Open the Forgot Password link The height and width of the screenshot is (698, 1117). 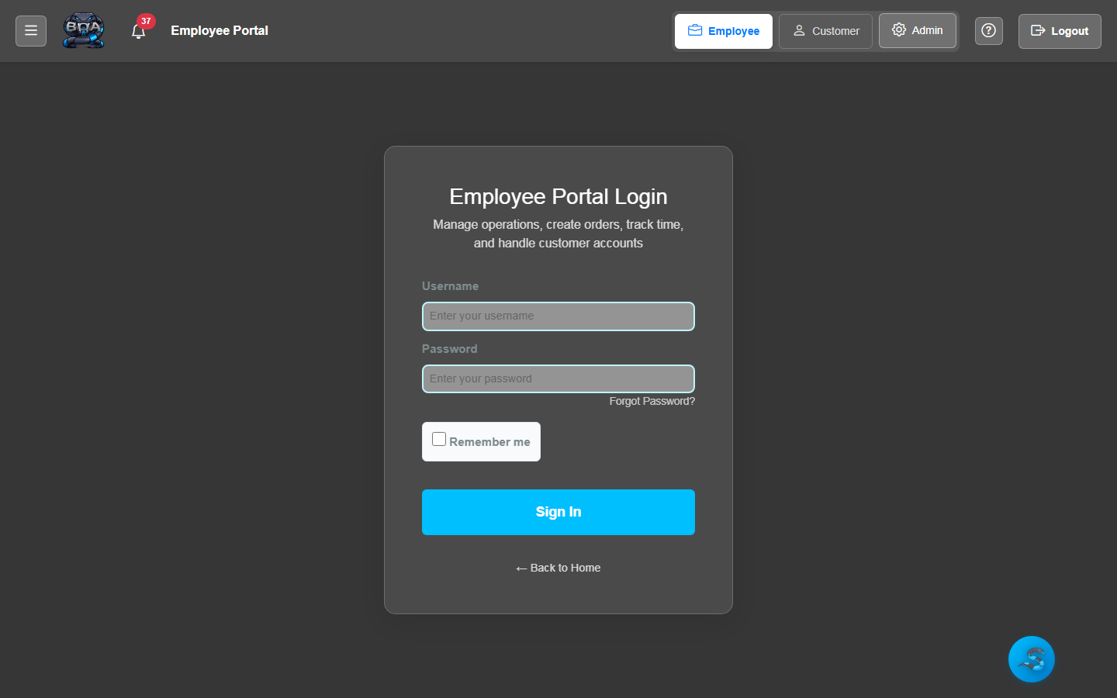point(652,401)
